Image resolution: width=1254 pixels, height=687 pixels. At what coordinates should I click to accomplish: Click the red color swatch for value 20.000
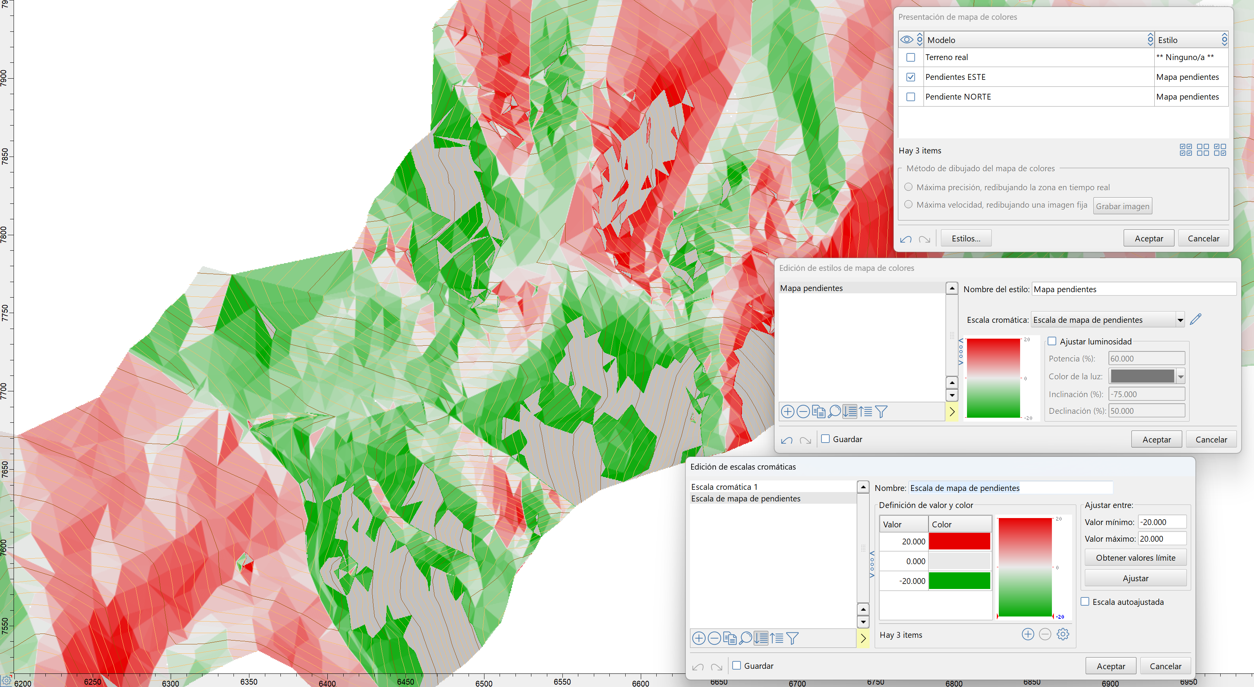[959, 541]
